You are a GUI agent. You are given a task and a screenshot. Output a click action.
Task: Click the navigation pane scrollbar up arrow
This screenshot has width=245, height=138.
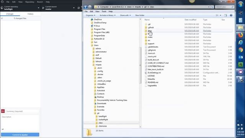140,19
